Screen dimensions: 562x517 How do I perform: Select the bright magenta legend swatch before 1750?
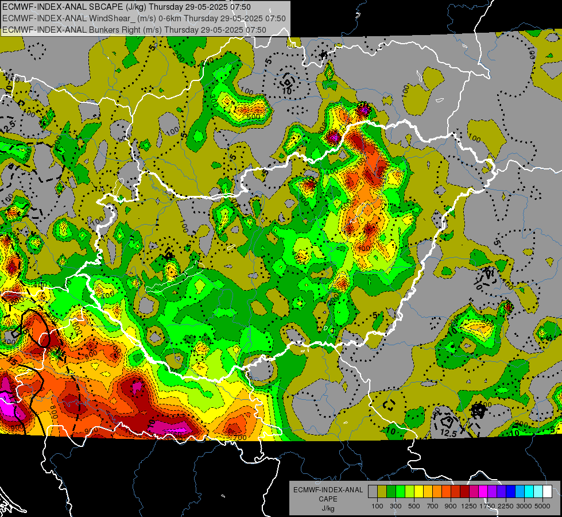(483, 491)
